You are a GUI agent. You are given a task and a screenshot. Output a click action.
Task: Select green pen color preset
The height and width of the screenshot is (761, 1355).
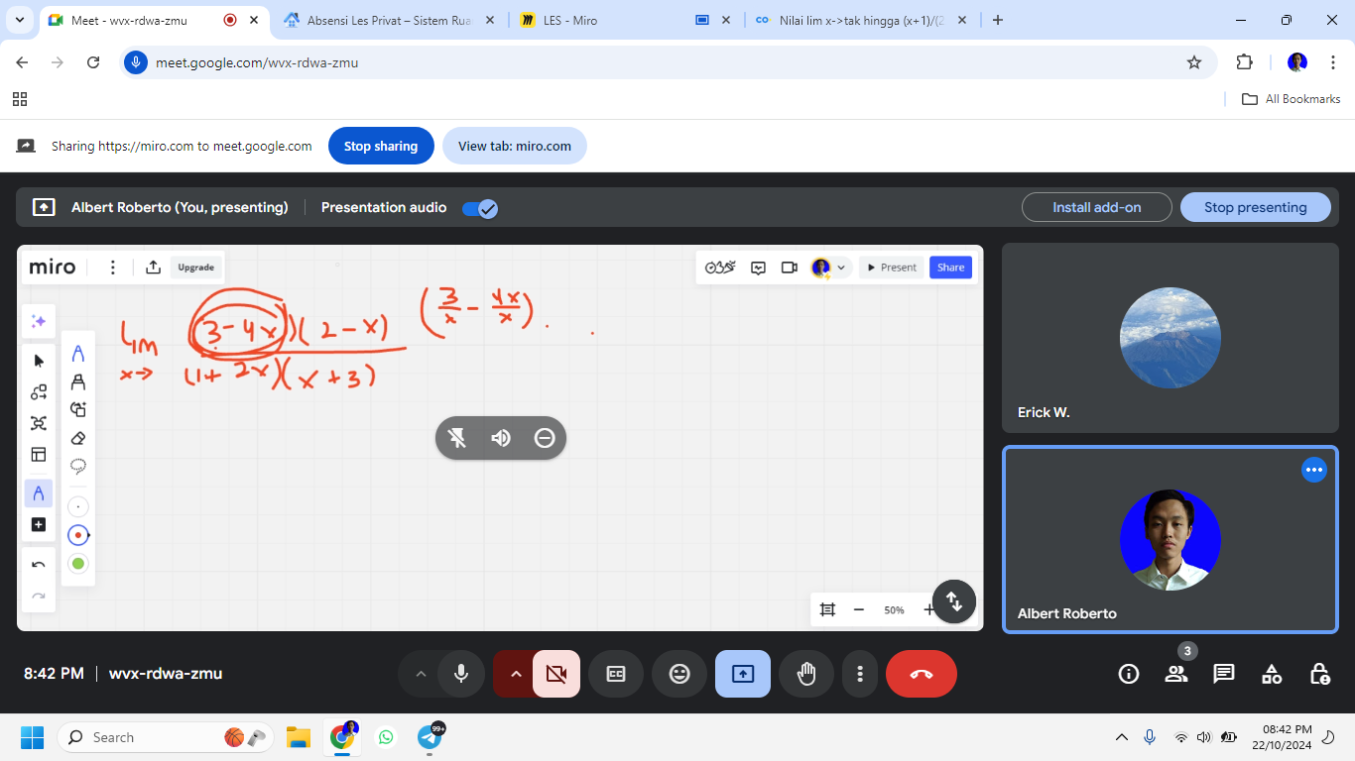(78, 564)
